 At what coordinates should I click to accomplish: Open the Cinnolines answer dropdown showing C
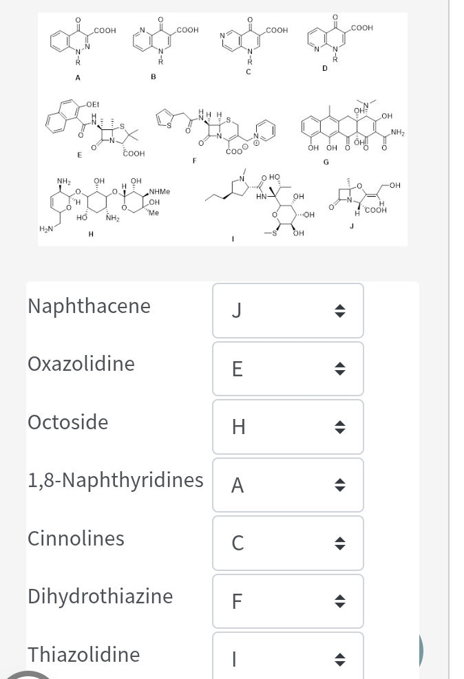288,543
